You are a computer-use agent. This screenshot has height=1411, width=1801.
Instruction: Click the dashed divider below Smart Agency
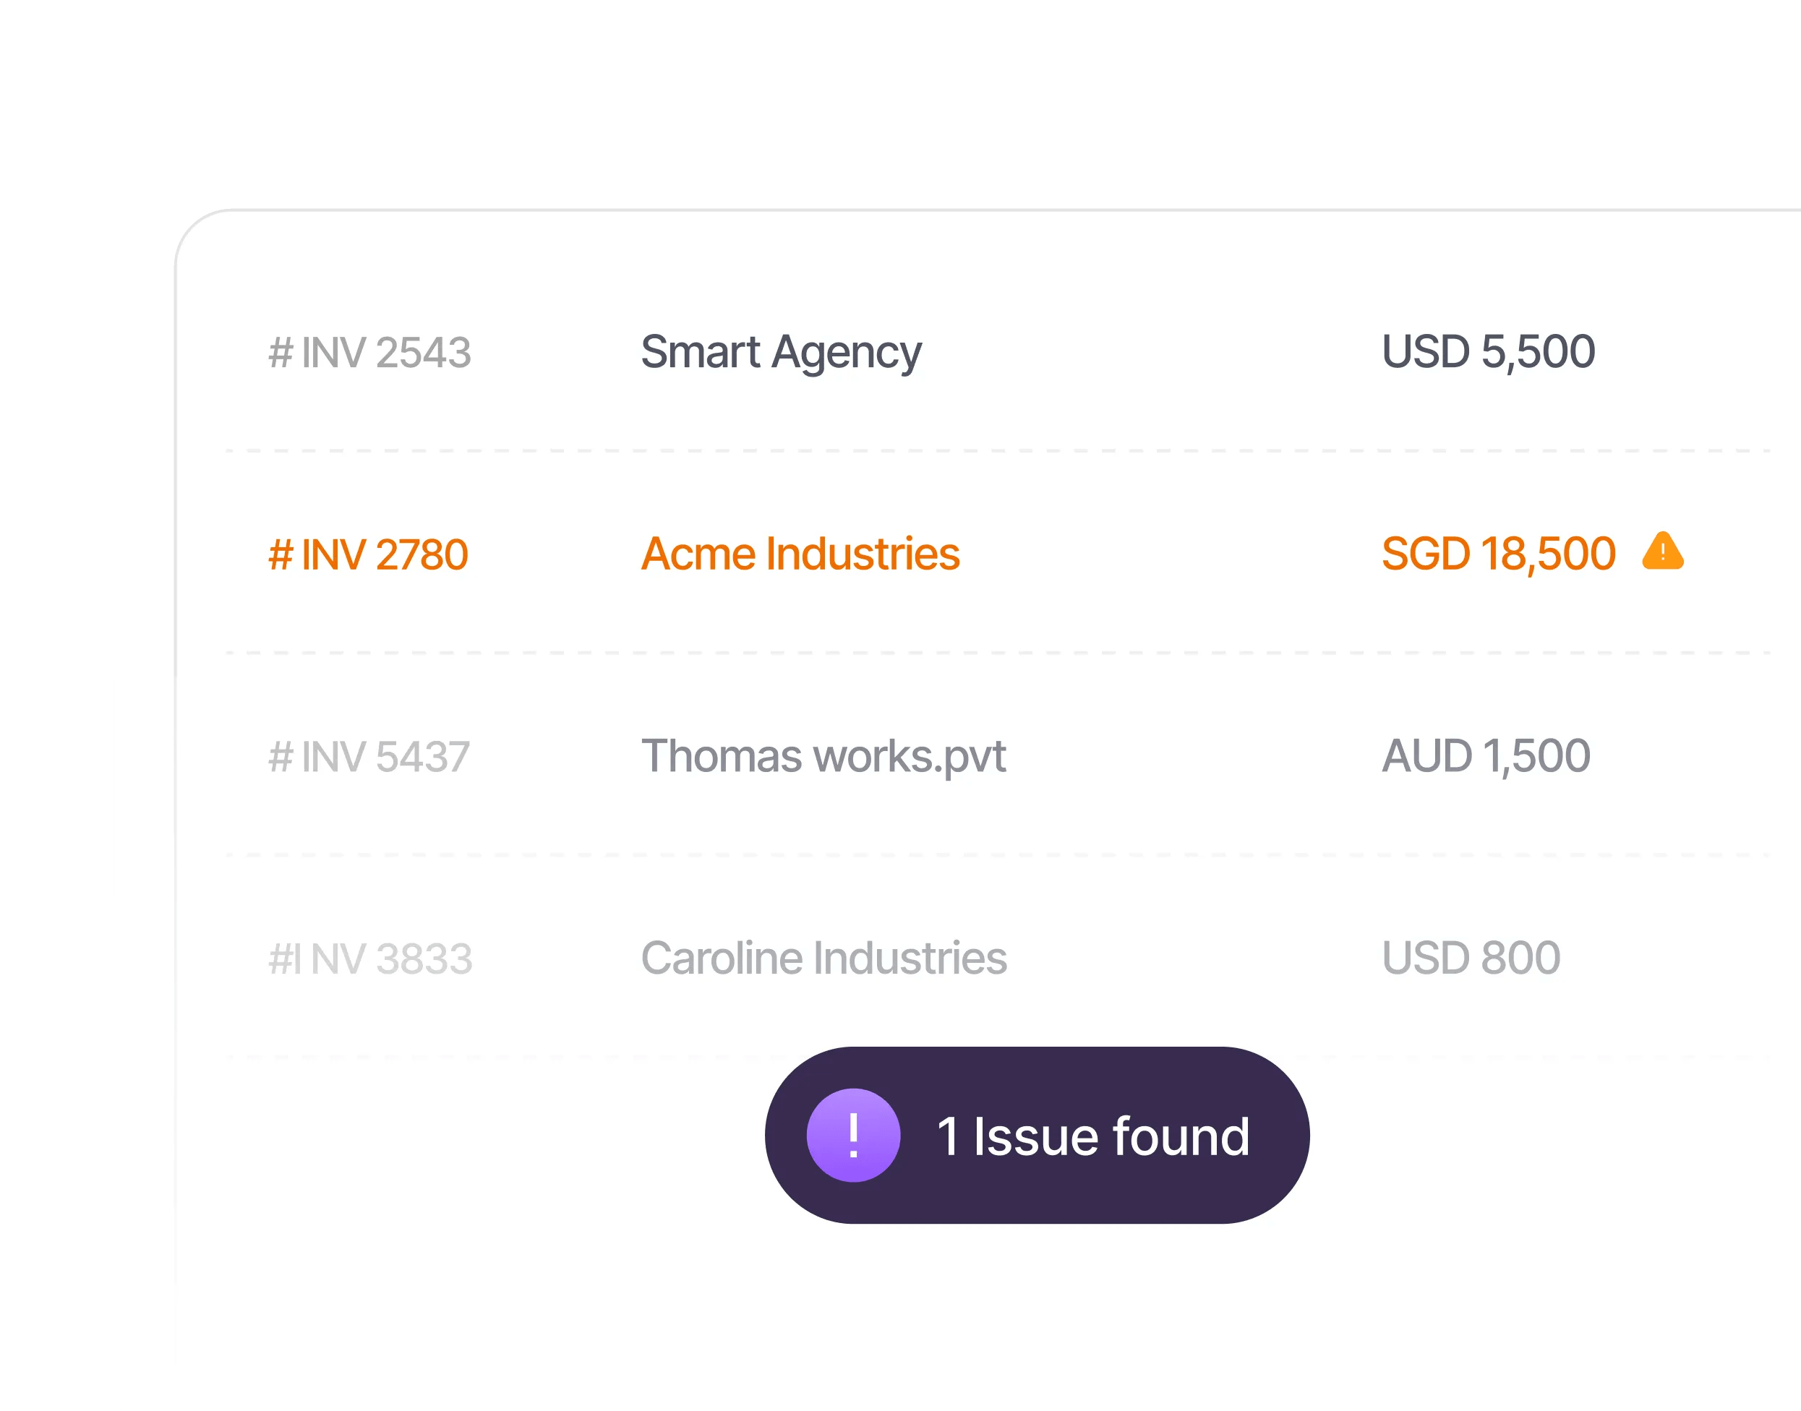pos(991,451)
